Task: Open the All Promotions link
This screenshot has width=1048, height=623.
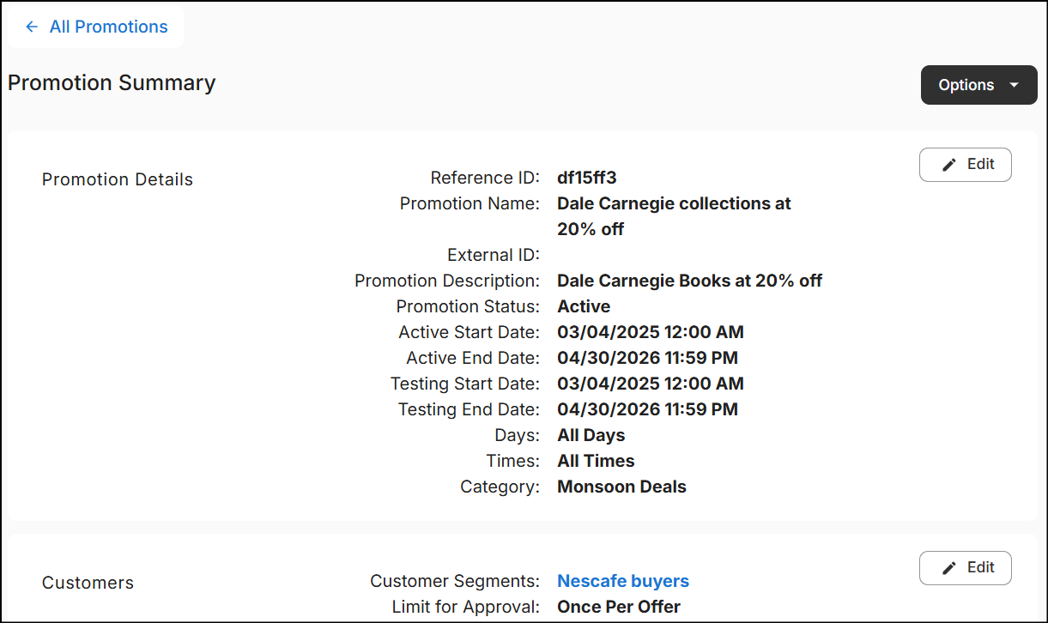Action: (x=108, y=27)
